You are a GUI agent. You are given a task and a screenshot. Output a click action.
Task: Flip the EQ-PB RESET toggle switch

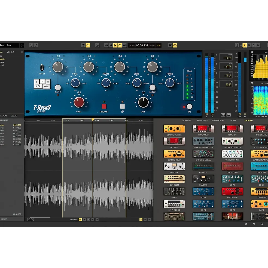tap(42, 67)
